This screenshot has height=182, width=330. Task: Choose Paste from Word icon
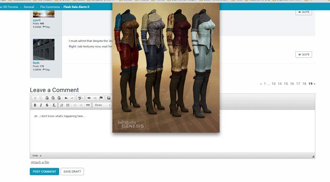pyautogui.click(x=59, y=98)
